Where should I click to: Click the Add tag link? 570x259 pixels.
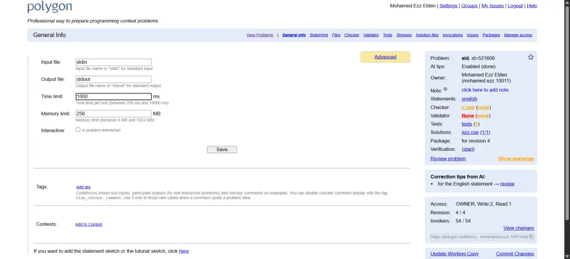tap(83, 187)
